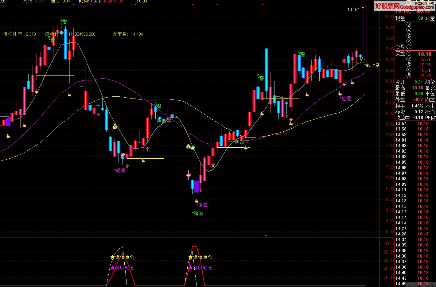Click the 净资 value -0.12
The width and height of the screenshot is (436, 287).
[x=418, y=112]
